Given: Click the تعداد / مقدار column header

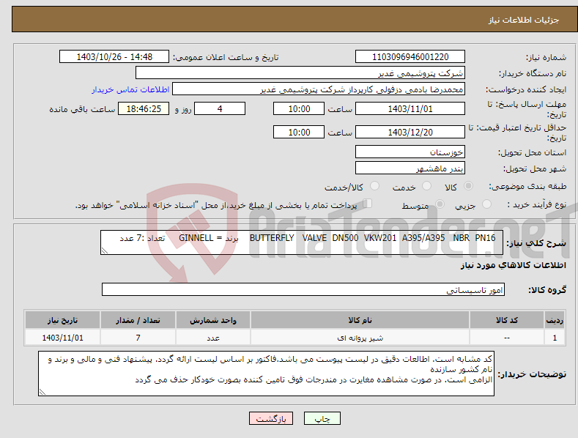Looking at the screenshot, I should pyautogui.click(x=138, y=320).
